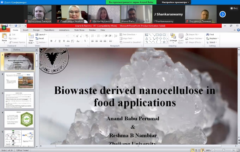The image size is (240, 152).
Task: Click the Reset slide button
Action: tap(40, 39)
